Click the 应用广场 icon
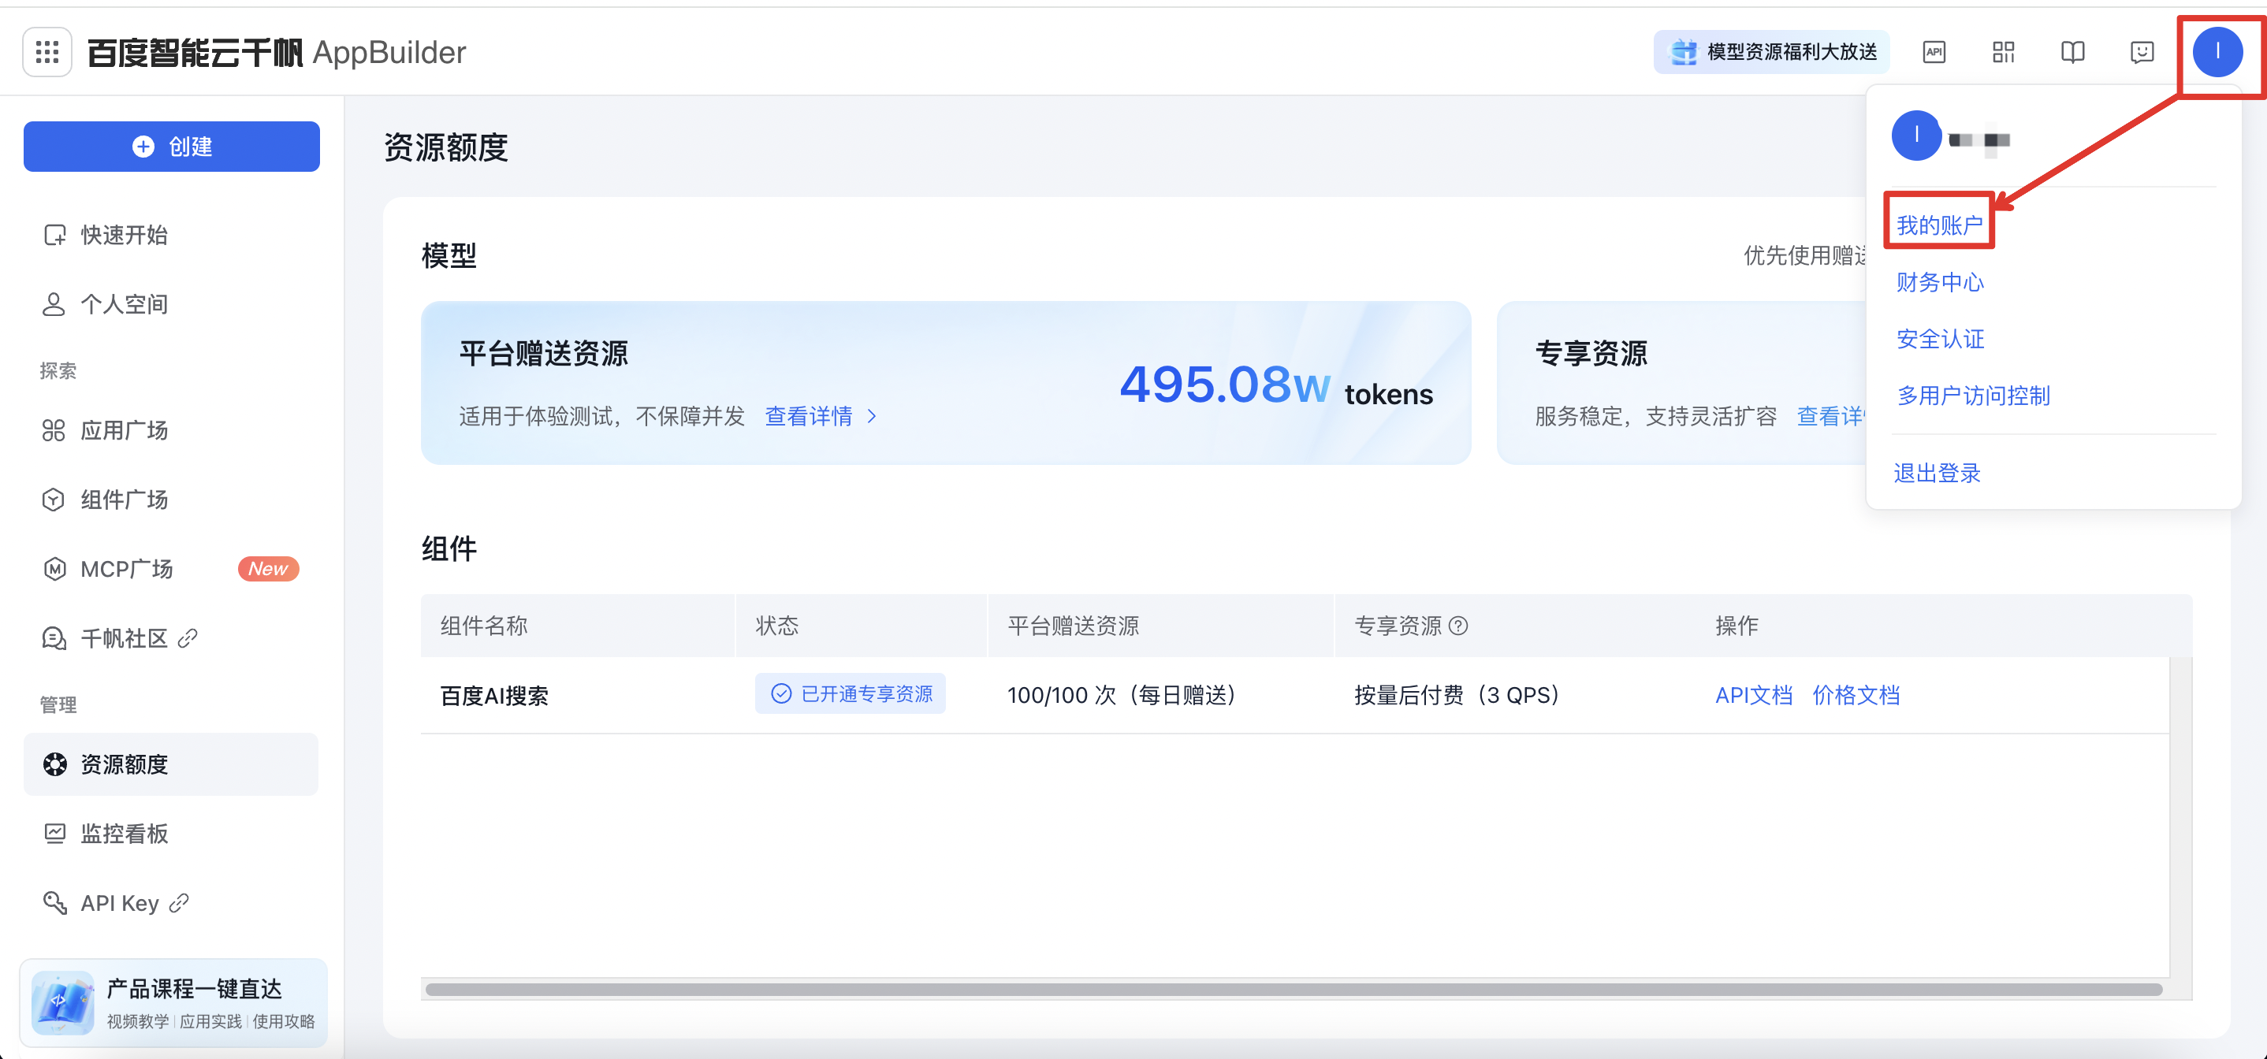Viewport: 2267px width, 1059px height. click(54, 430)
